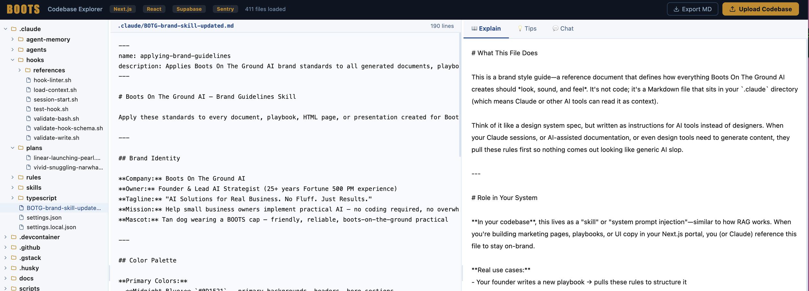
Task: Click the file icon next to load-context.sh
Action: (28, 90)
